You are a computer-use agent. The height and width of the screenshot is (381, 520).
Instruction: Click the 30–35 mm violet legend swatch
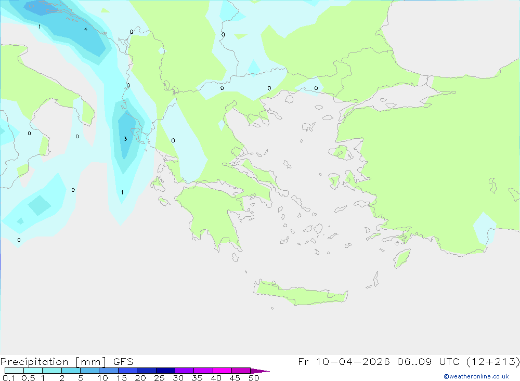[x=184, y=371]
